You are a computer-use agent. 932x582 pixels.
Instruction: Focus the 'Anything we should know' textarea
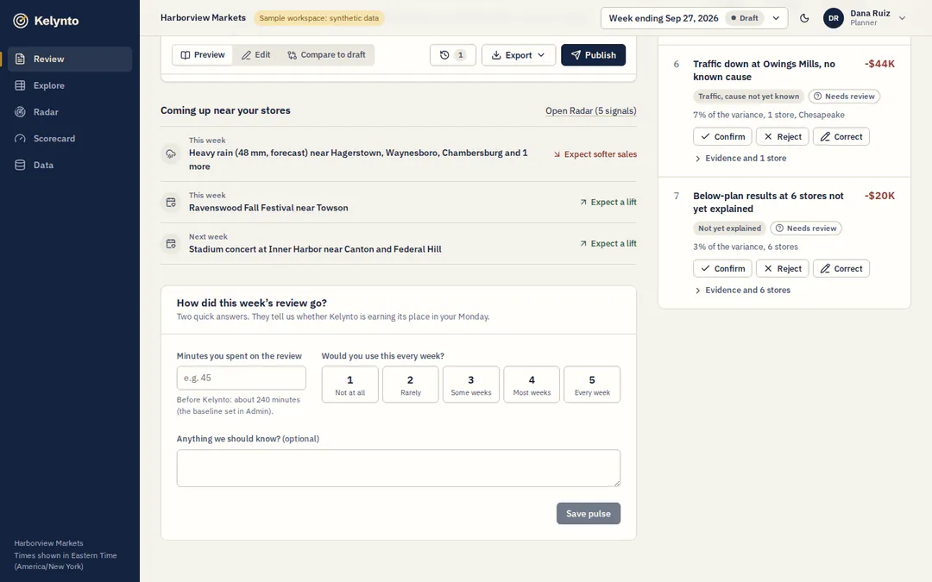[398, 468]
